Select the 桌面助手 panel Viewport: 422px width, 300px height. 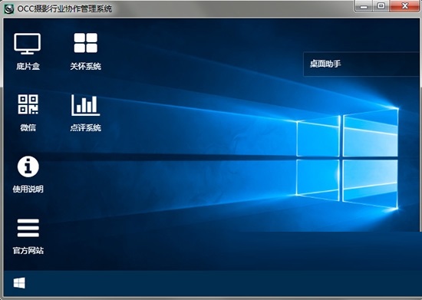361,64
